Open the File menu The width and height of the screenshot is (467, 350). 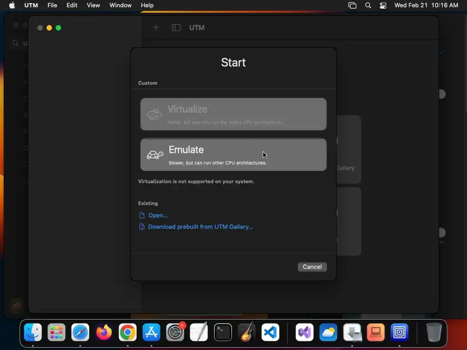(x=52, y=5)
